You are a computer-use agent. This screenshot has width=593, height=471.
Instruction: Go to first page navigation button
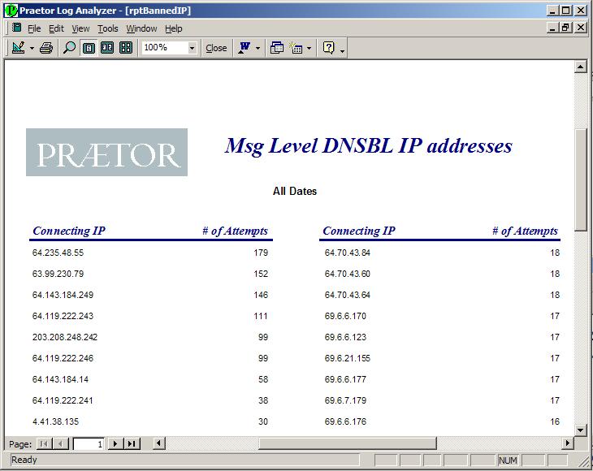click(x=44, y=443)
